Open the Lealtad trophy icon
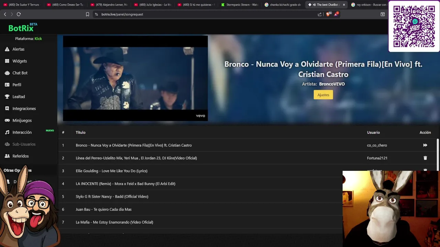The height and width of the screenshot is (247, 440). (7, 97)
